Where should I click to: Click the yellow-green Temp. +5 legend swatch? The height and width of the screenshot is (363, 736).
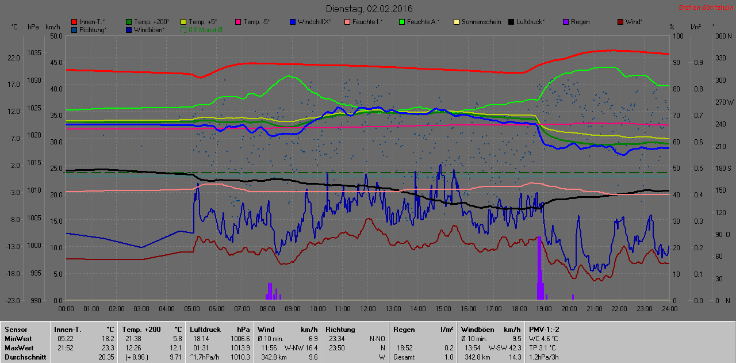(x=183, y=22)
